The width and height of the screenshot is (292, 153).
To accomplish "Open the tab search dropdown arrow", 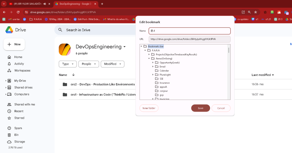I will [4, 4].
